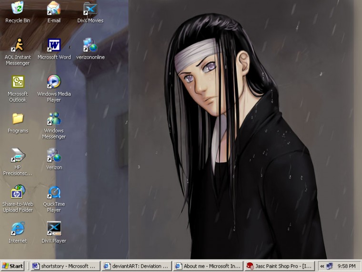Screen dimensions: 362x272
Task: Switch to About me Internet Explorer window
Action: (x=208, y=266)
